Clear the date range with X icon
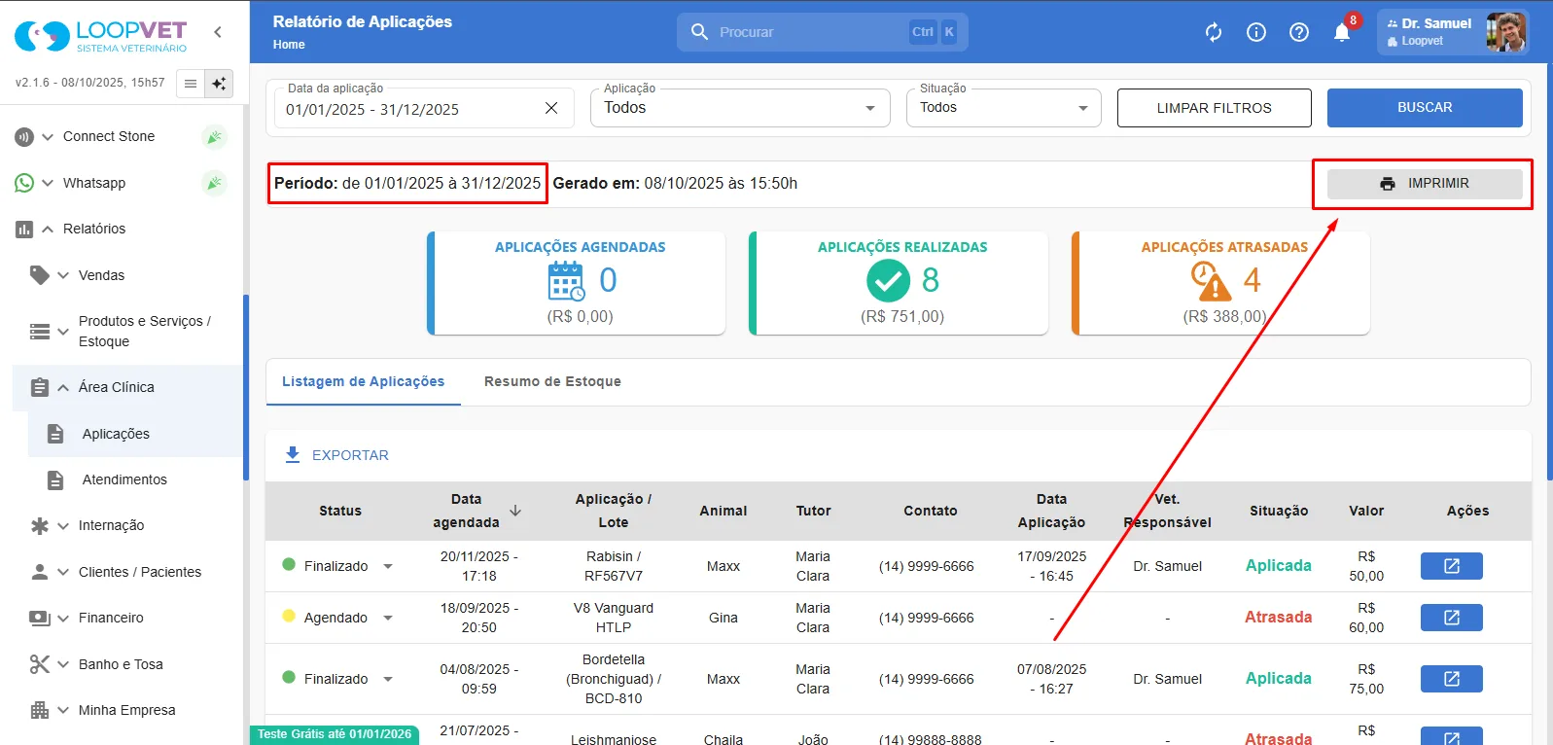The image size is (1553, 745). [x=551, y=108]
